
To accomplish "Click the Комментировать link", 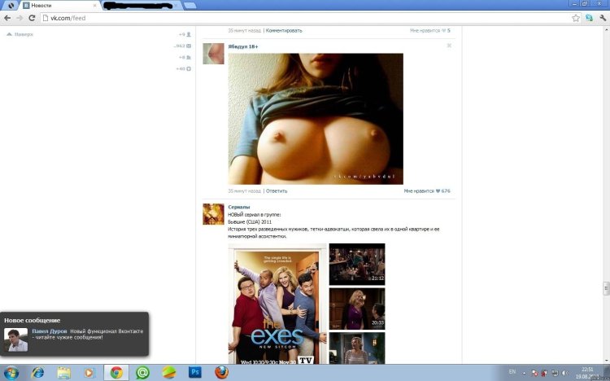I will (284, 31).
